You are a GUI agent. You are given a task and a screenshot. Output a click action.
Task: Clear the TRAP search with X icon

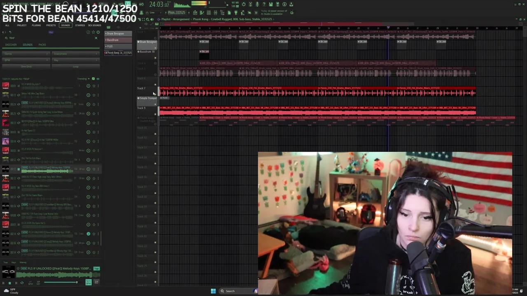[x=96, y=38]
